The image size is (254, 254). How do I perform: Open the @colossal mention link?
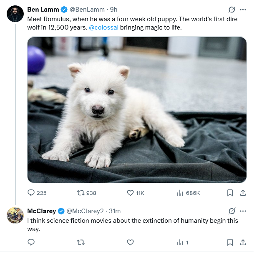coord(103,27)
